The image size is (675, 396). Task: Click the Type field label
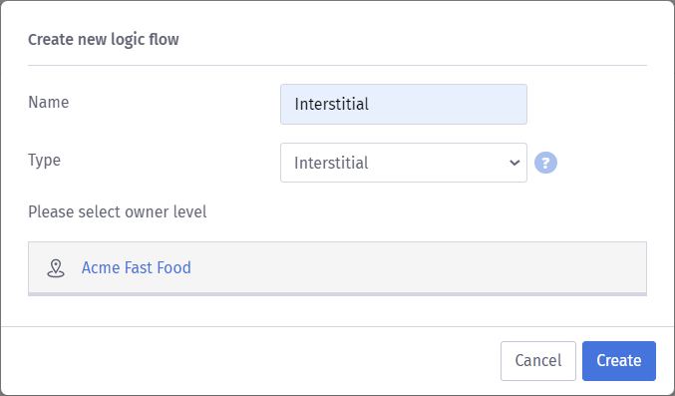coord(44,161)
